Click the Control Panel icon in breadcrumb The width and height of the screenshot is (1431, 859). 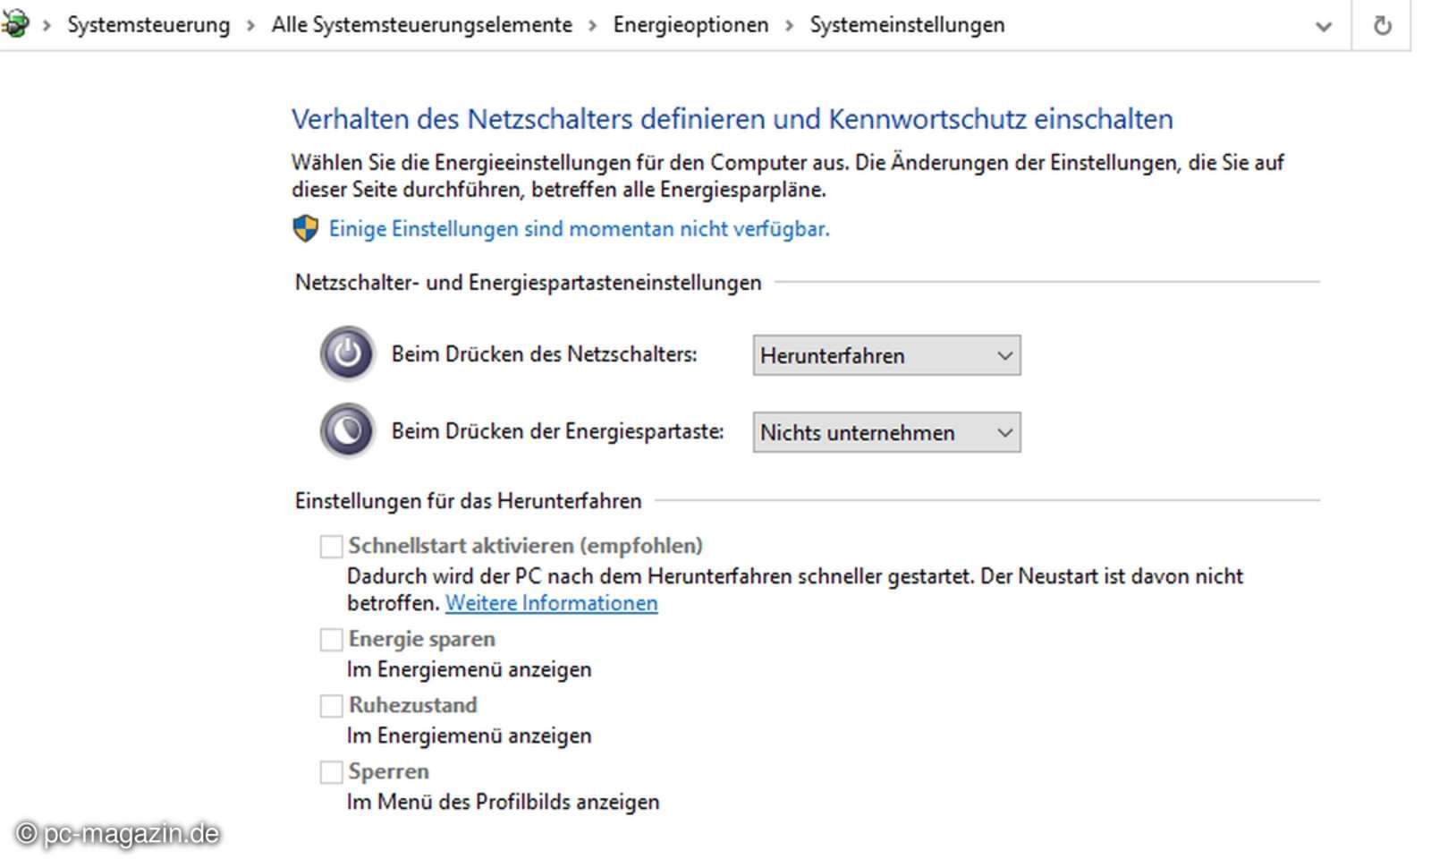[15, 24]
